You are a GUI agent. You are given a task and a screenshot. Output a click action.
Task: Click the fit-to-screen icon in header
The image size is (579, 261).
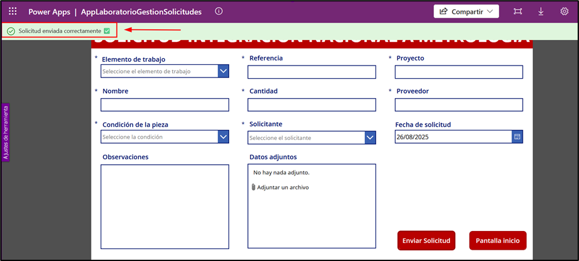coord(518,11)
